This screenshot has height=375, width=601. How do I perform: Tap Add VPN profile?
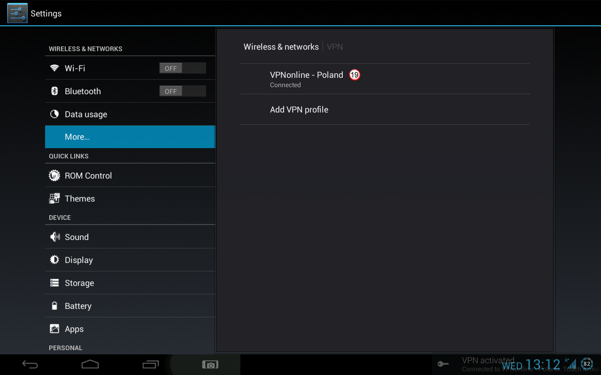pyautogui.click(x=385, y=109)
